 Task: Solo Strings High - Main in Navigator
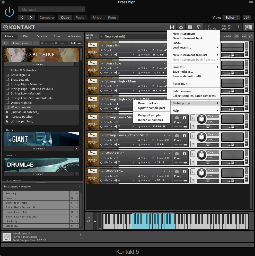pyautogui.click(x=72, y=203)
